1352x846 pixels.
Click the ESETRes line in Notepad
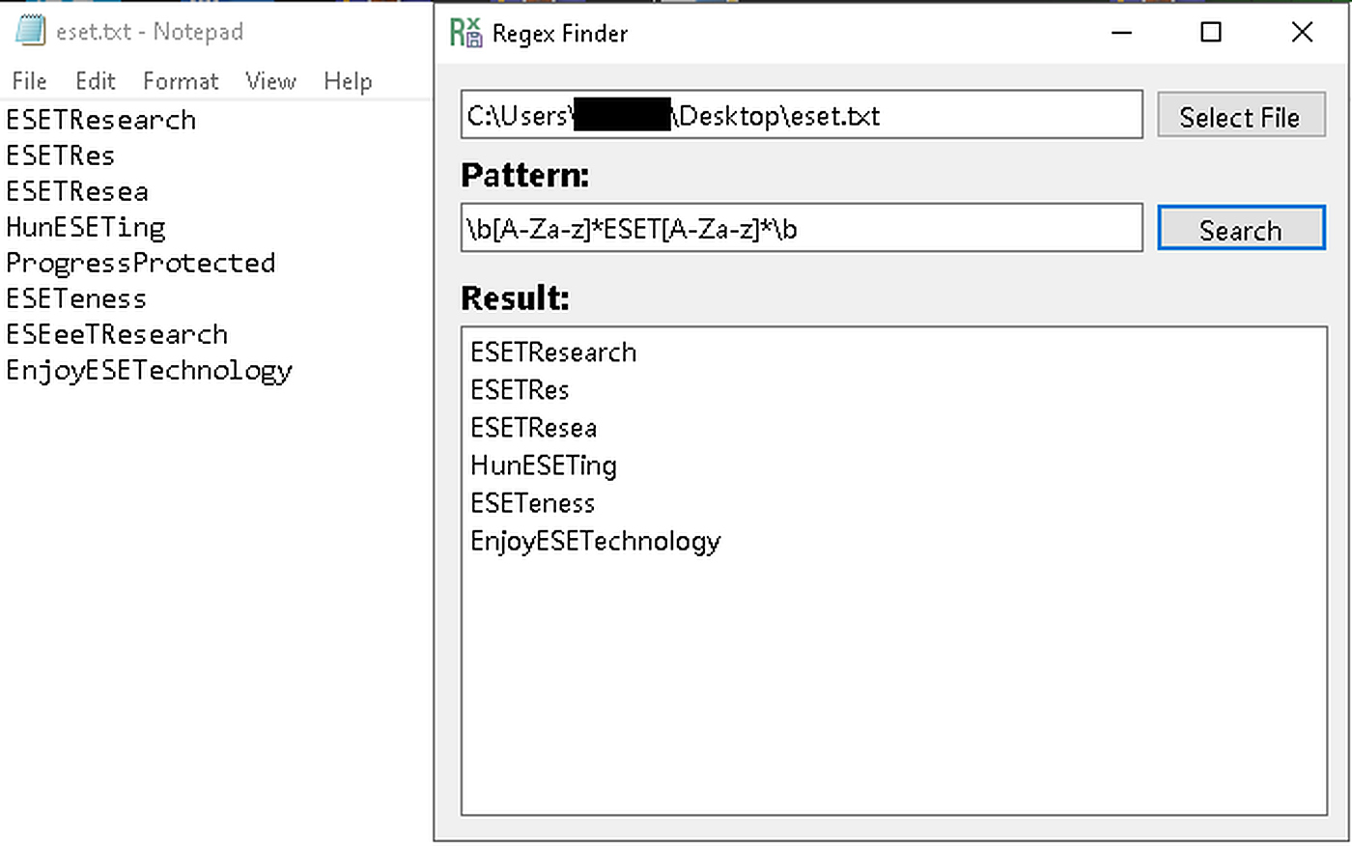[61, 155]
